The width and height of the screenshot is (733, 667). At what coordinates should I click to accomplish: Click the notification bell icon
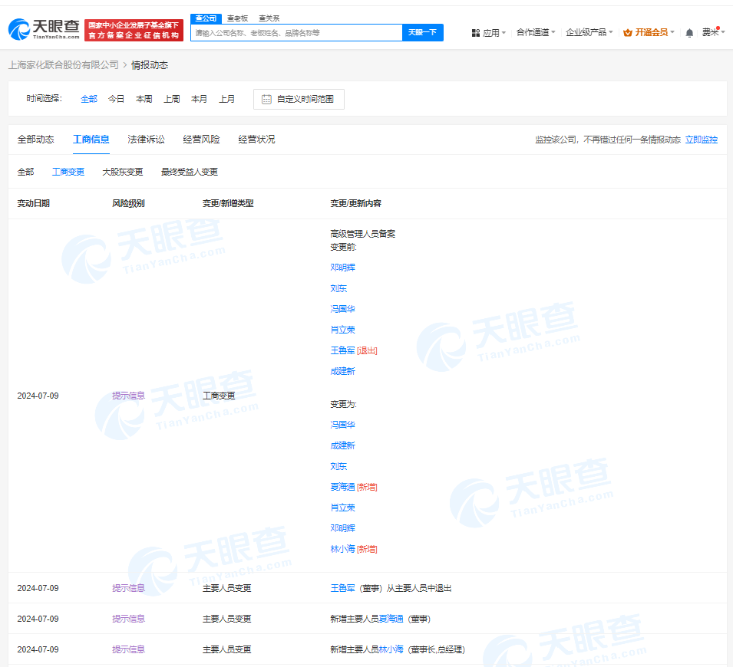coord(689,33)
